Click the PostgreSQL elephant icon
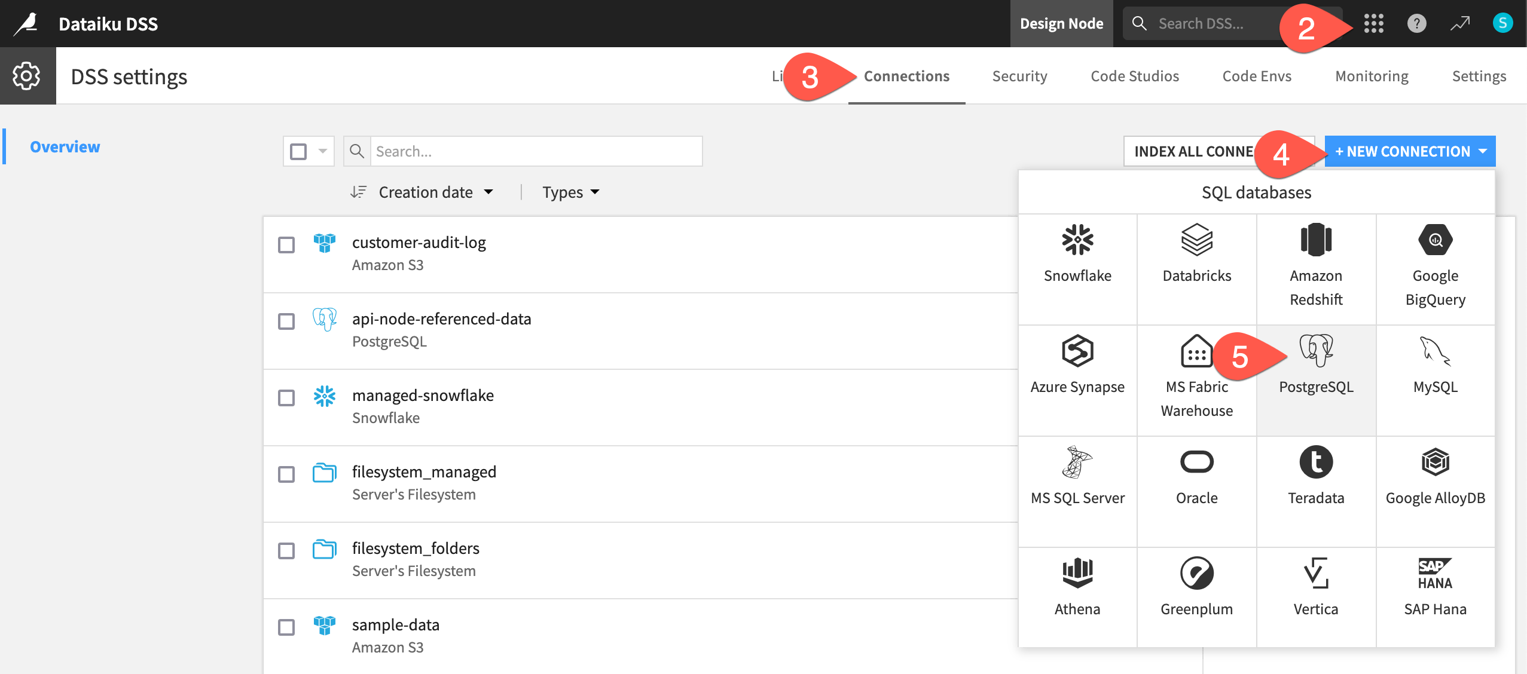This screenshot has width=1527, height=674. coord(1315,353)
